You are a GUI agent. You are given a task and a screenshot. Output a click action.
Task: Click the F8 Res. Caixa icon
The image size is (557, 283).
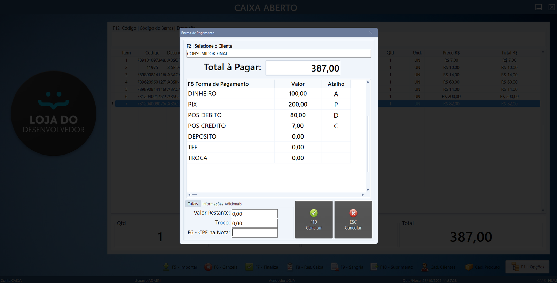click(x=290, y=267)
